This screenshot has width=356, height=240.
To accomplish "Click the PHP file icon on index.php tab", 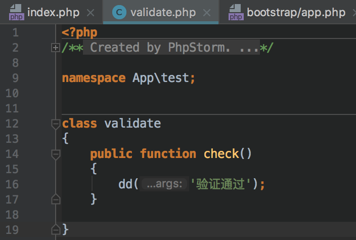I will (x=16, y=12).
